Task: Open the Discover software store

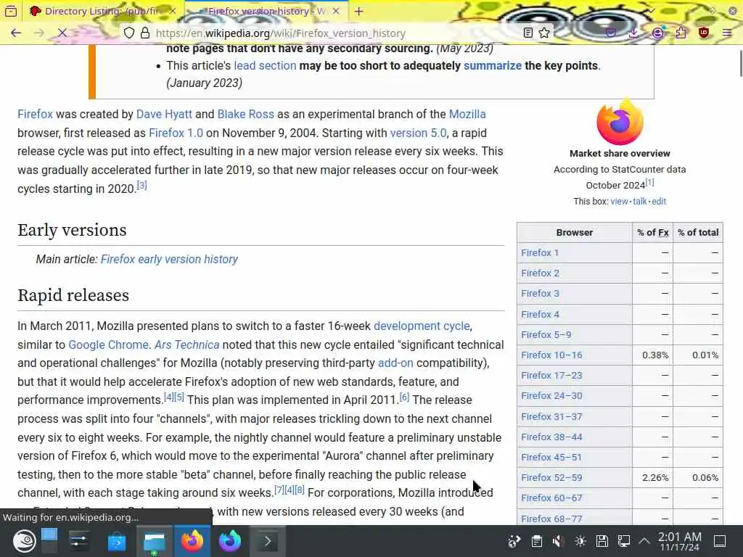Action: tap(117, 541)
